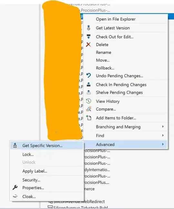
Task: Choose Lock... in the Advanced submenu
Action: point(28,154)
